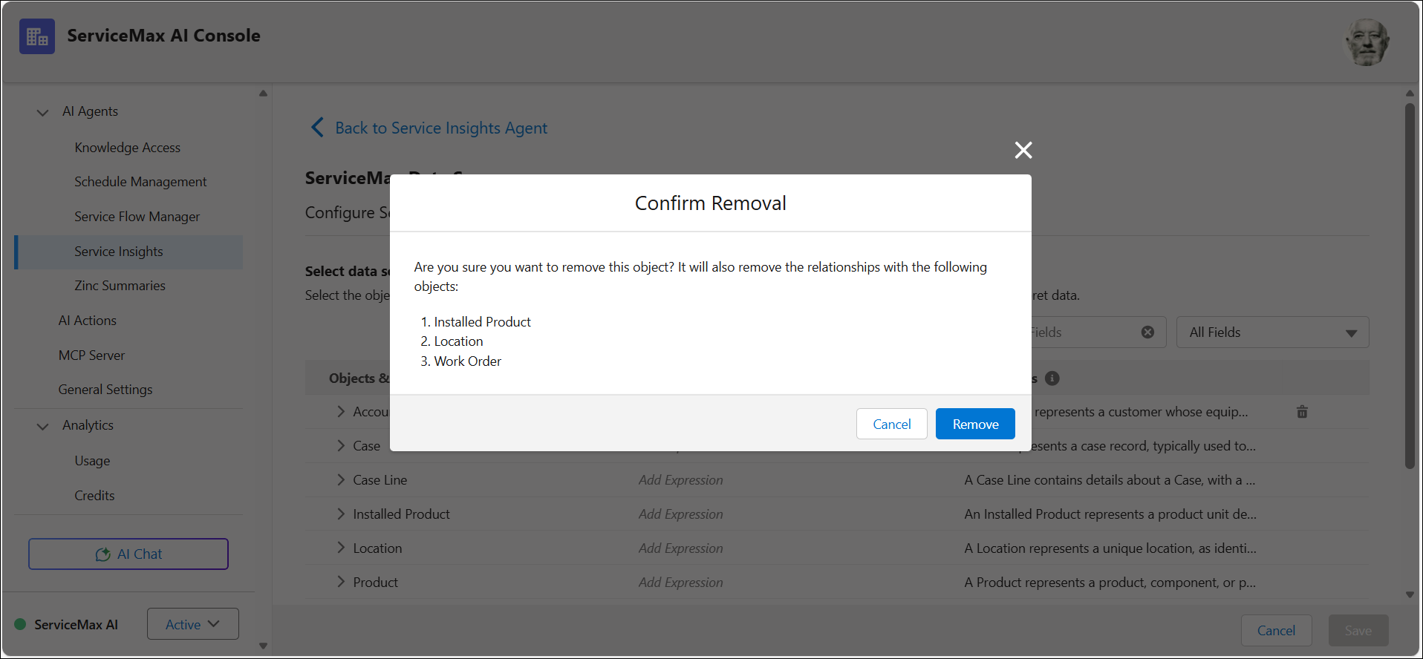Click 'Work Order' in the dialog list
Viewport: 1423px width, 659px height.
pyautogui.click(x=467, y=361)
